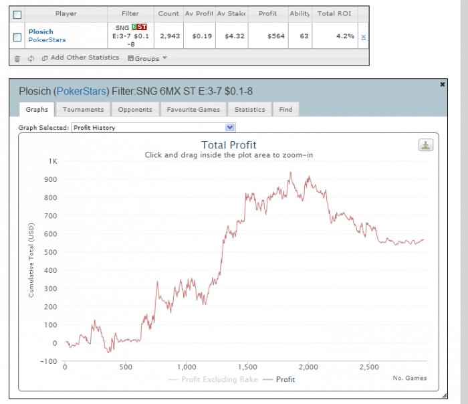468x404 pixels.
Task: Remove the Plosich row with the x link
Action: point(363,37)
